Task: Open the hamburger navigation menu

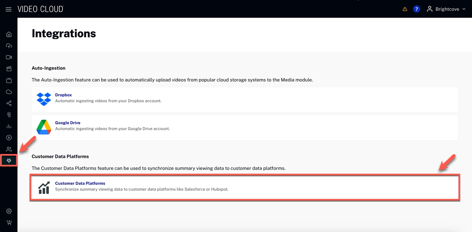Action: 9,9
